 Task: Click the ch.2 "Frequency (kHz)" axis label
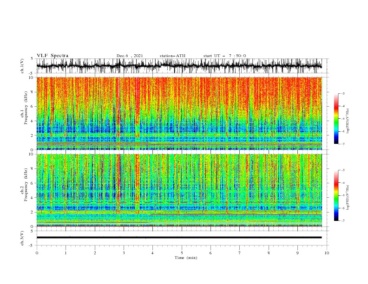(26, 185)
